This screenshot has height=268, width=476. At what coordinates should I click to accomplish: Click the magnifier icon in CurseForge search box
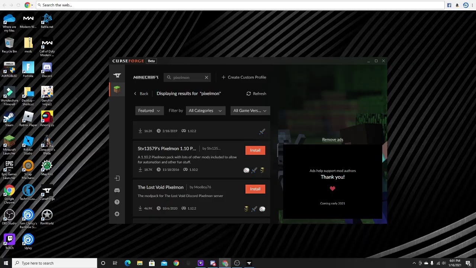[x=169, y=77]
